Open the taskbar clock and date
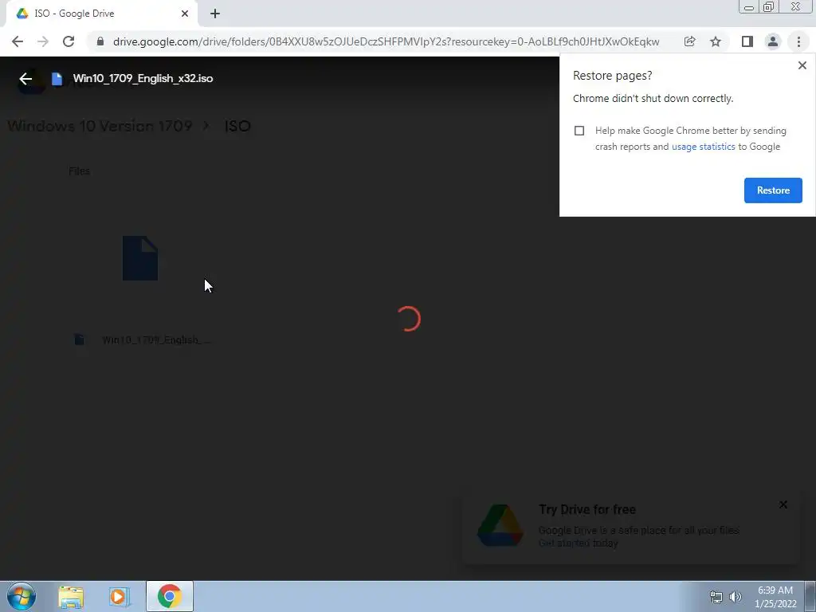Viewport: 816px width, 612px height. (775, 597)
